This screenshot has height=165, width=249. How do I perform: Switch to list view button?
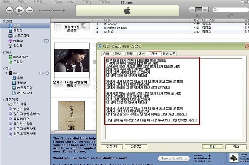[192, 10]
